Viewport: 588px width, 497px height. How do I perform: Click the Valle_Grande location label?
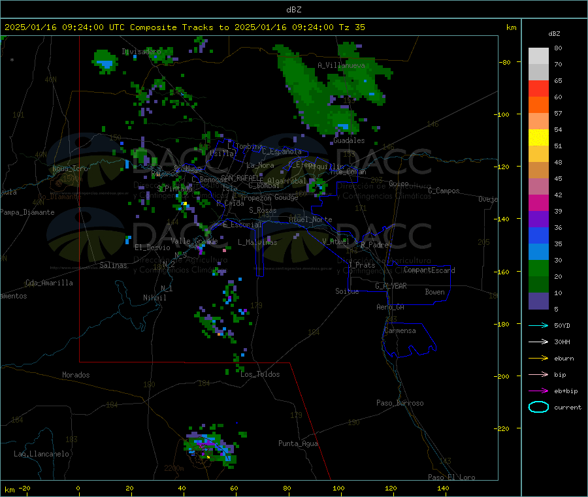[194, 241]
